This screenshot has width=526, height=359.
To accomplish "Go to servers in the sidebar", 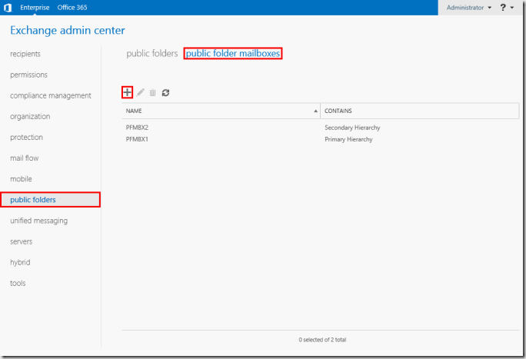I will [21, 241].
